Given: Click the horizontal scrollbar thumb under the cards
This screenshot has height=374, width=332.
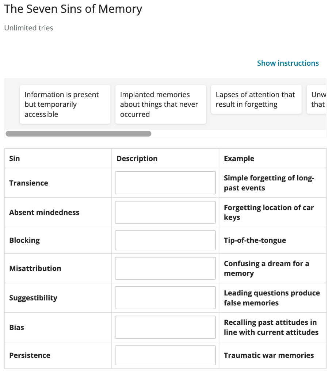Looking at the screenshot, I should (x=79, y=134).
